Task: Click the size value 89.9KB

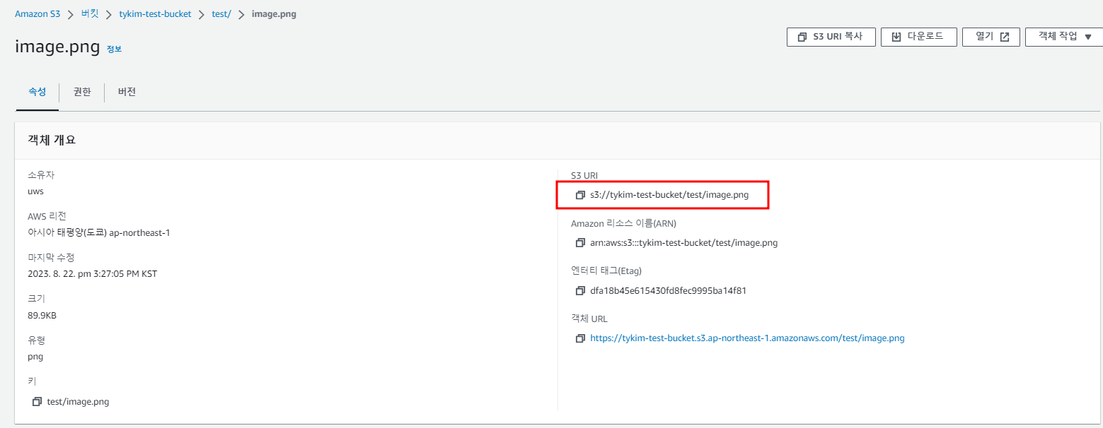Action: click(x=42, y=315)
